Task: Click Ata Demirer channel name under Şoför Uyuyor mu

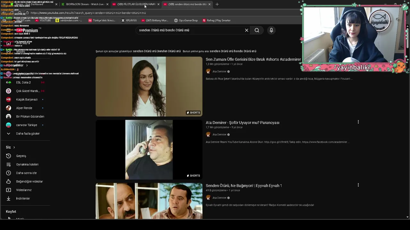Action: tap(219, 134)
